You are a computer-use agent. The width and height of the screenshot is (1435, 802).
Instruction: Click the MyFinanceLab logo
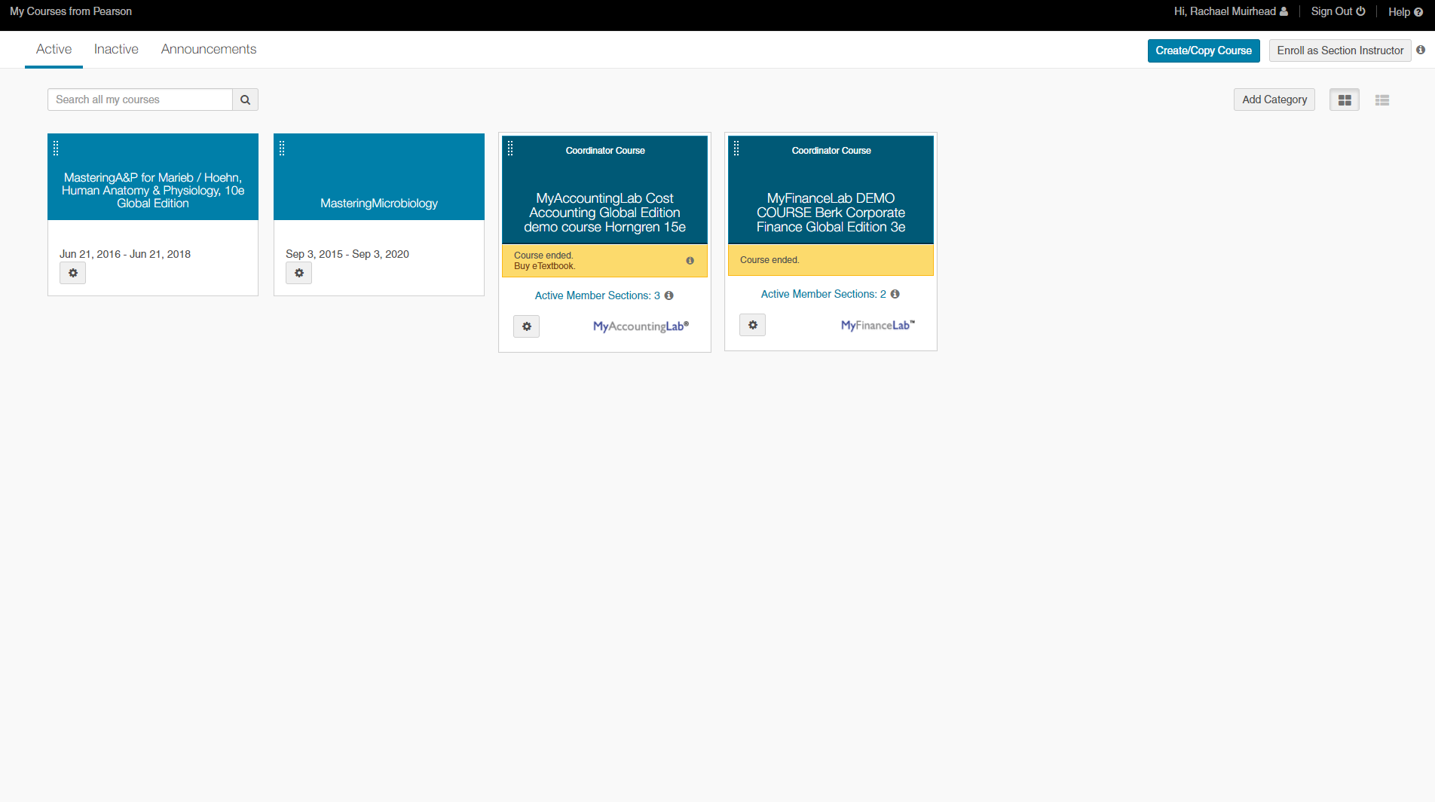(878, 325)
